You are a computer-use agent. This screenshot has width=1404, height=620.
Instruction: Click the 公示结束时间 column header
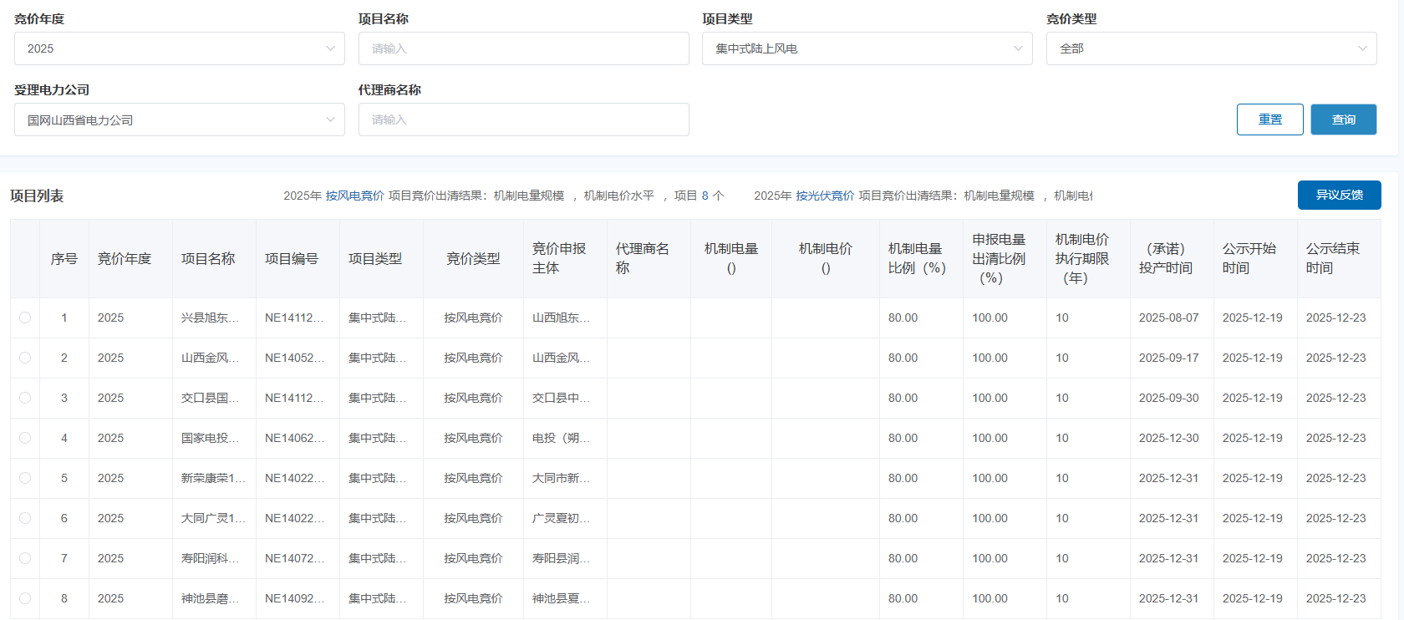[1332, 258]
